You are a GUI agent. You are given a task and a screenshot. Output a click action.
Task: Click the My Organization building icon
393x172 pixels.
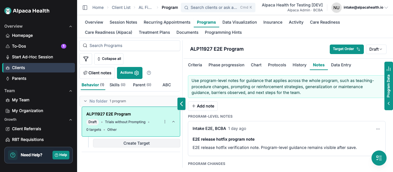[8, 111]
